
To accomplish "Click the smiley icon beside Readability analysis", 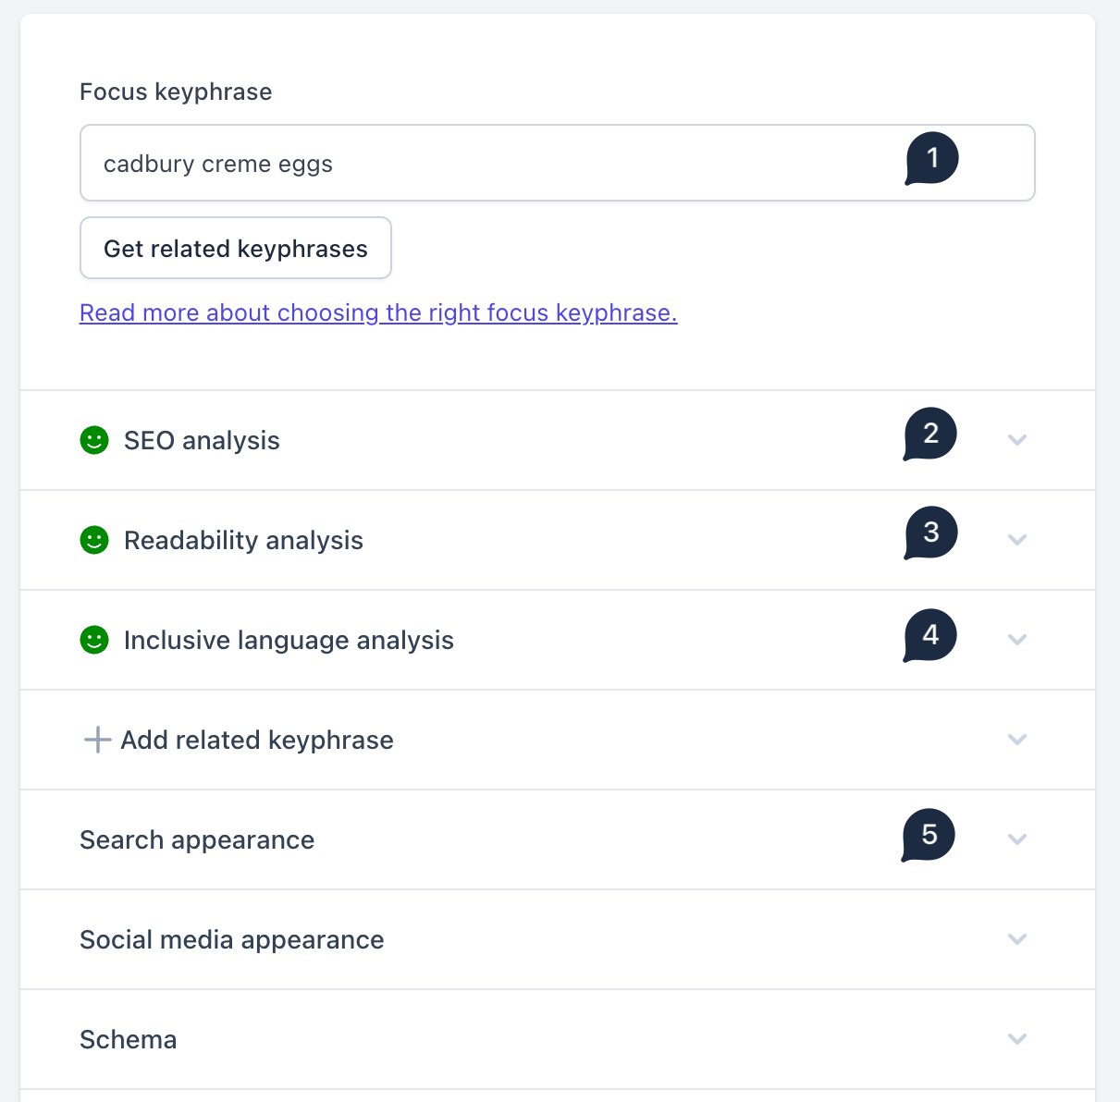I will click(x=94, y=541).
